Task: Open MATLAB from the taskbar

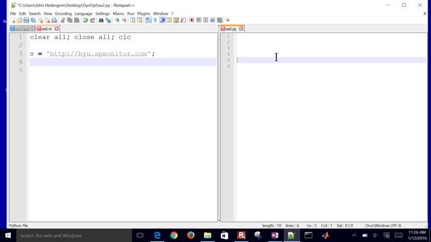Action: coord(325,235)
